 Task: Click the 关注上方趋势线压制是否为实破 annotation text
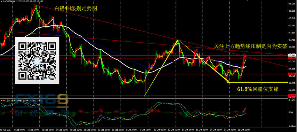[x=250, y=46]
